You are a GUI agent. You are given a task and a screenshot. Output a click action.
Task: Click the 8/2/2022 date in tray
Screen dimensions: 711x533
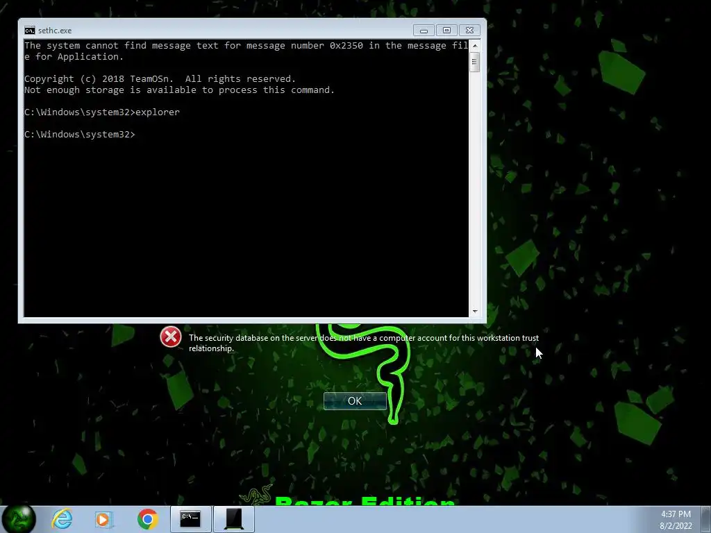[676, 526]
